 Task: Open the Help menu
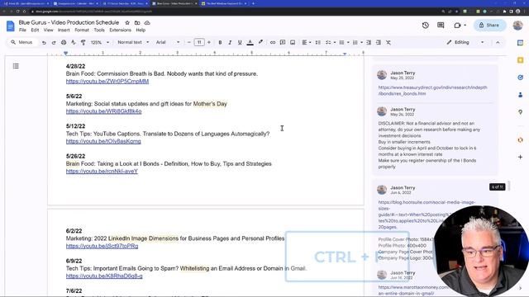tap(141, 30)
